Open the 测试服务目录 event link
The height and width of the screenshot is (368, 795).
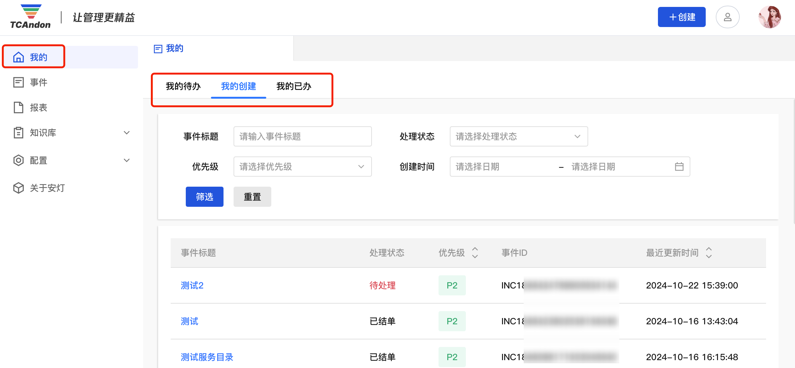coord(207,357)
